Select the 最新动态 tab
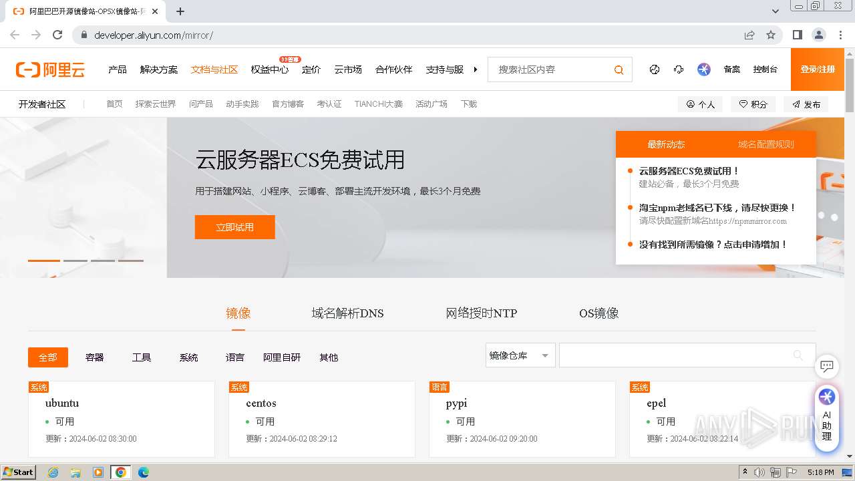 coord(666,144)
